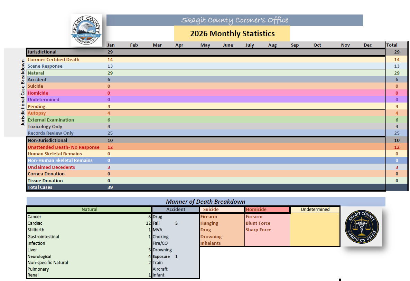Select the pink Homicide row label
410x281 pixels.
[38, 93]
